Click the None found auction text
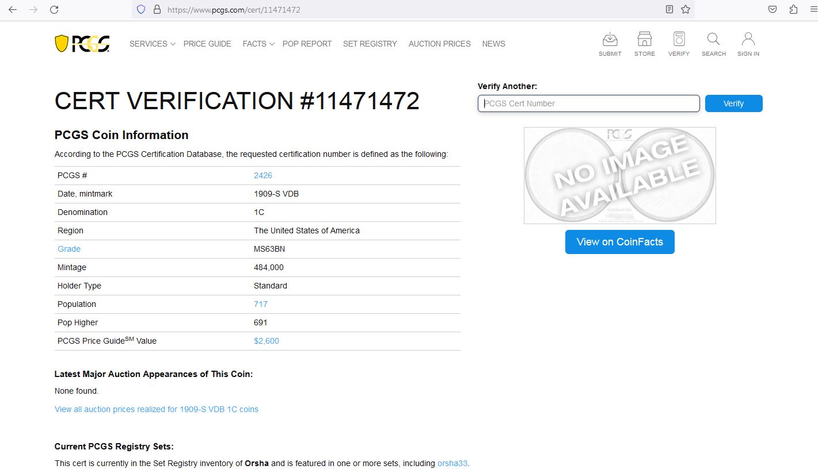 coord(77,391)
